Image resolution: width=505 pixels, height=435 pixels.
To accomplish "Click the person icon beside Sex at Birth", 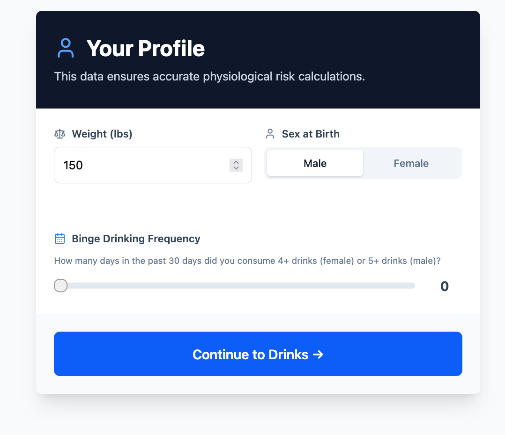I will (270, 134).
